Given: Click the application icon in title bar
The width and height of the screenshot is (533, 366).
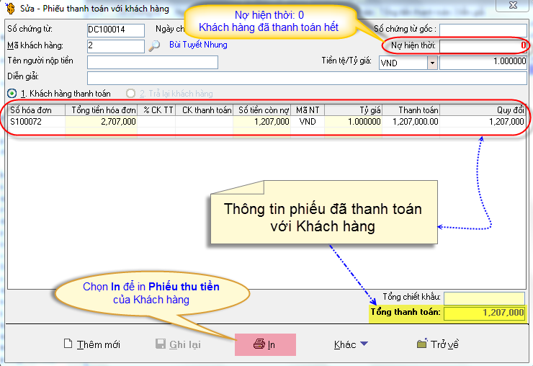Looking at the screenshot, I should pyautogui.click(x=9, y=9).
